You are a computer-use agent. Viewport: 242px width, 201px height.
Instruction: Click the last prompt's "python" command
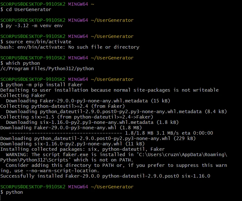point(14,192)
